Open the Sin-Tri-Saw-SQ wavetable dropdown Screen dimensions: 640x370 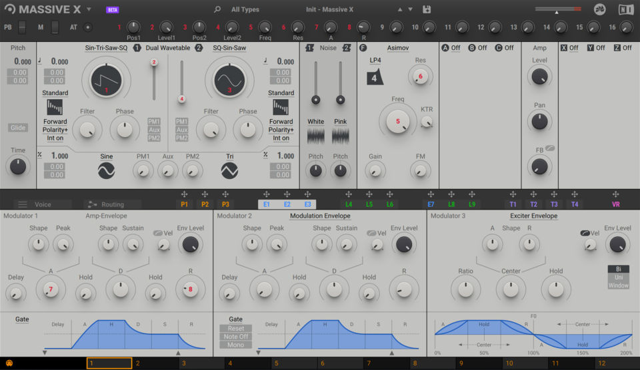point(106,48)
